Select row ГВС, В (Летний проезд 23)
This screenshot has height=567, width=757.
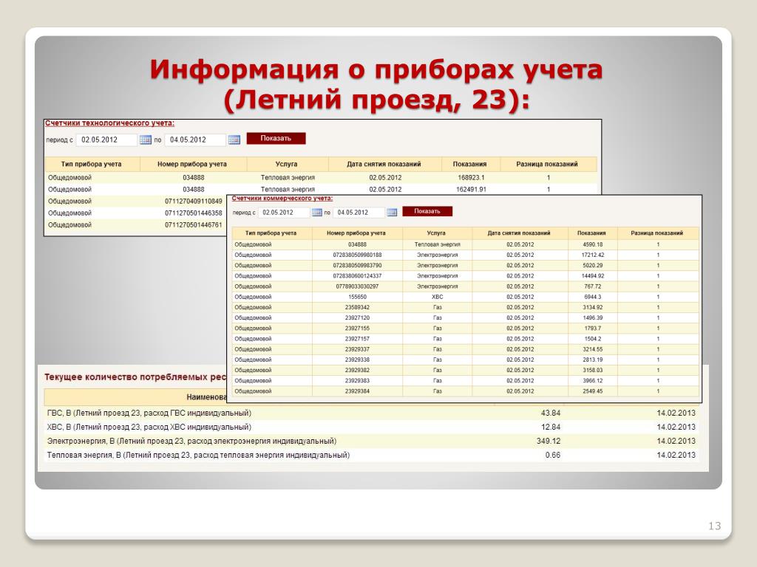pos(371,413)
